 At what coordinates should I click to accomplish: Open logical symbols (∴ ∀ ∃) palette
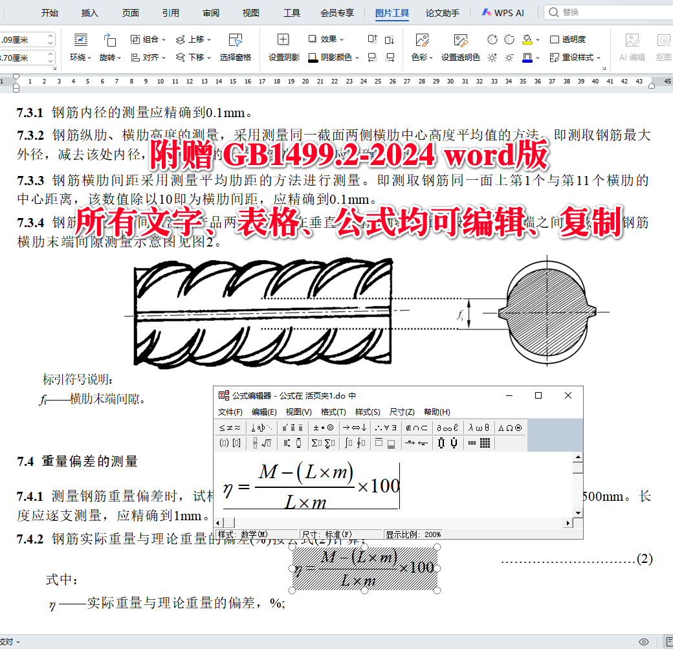tap(386, 428)
